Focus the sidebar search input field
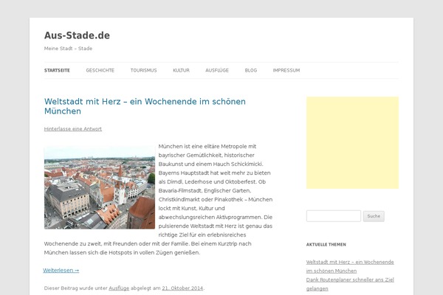The image size is (443, 295). (334, 216)
